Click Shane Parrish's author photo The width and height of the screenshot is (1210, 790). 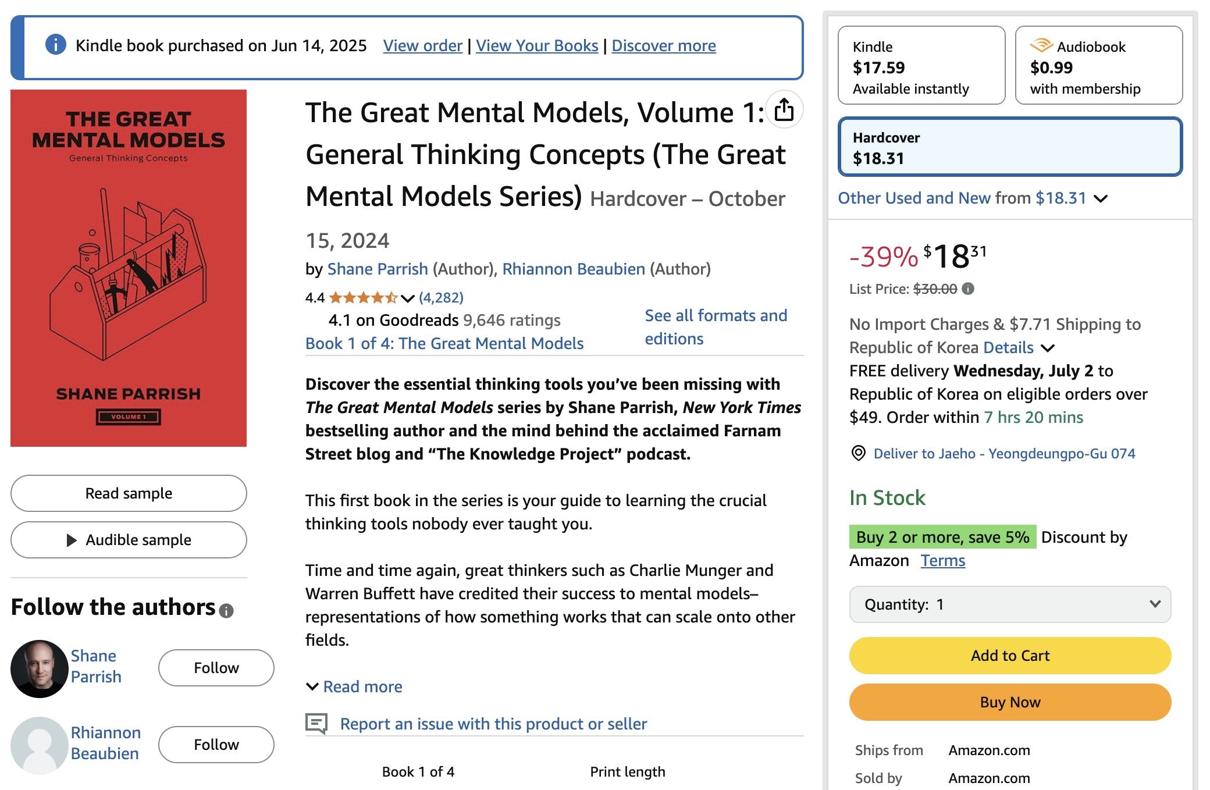click(40, 668)
